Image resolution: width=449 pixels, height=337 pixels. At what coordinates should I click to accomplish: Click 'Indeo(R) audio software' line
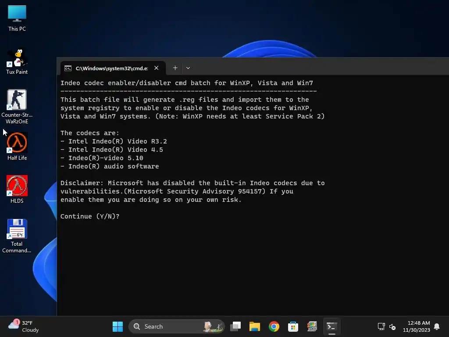110,166
